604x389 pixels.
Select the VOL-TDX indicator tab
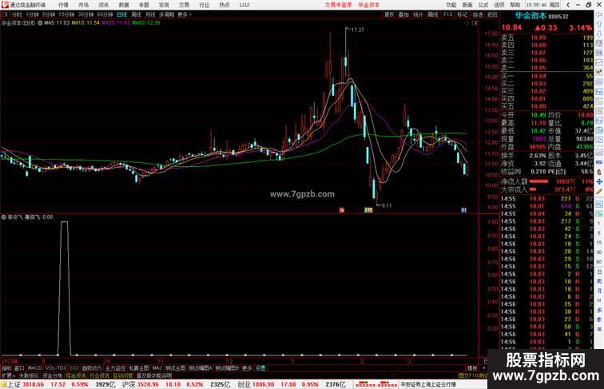click(x=56, y=368)
